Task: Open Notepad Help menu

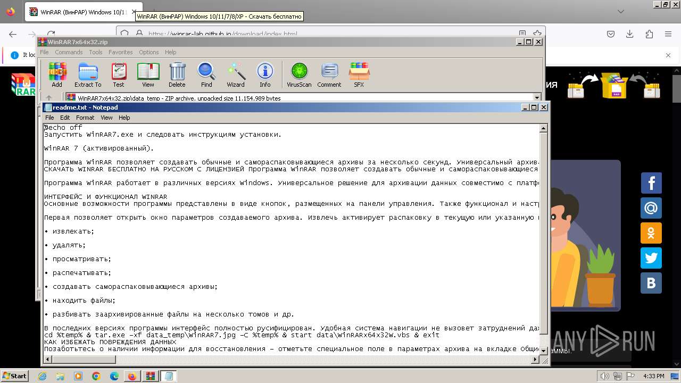Action: point(124,118)
